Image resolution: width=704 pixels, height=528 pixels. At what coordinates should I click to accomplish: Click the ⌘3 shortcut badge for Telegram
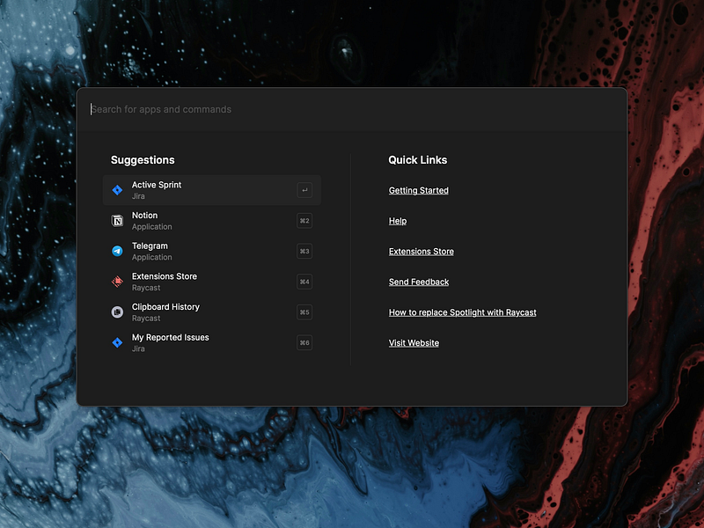[304, 252]
